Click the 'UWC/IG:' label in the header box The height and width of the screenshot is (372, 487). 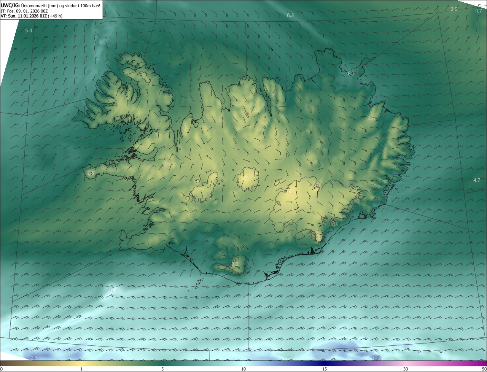pos(10,5)
